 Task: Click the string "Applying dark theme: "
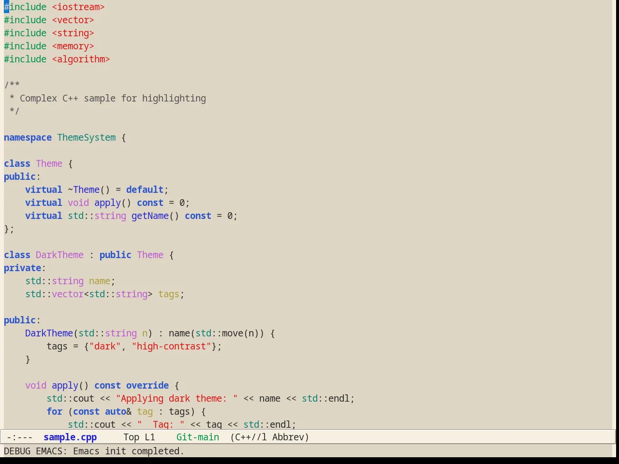click(x=177, y=399)
